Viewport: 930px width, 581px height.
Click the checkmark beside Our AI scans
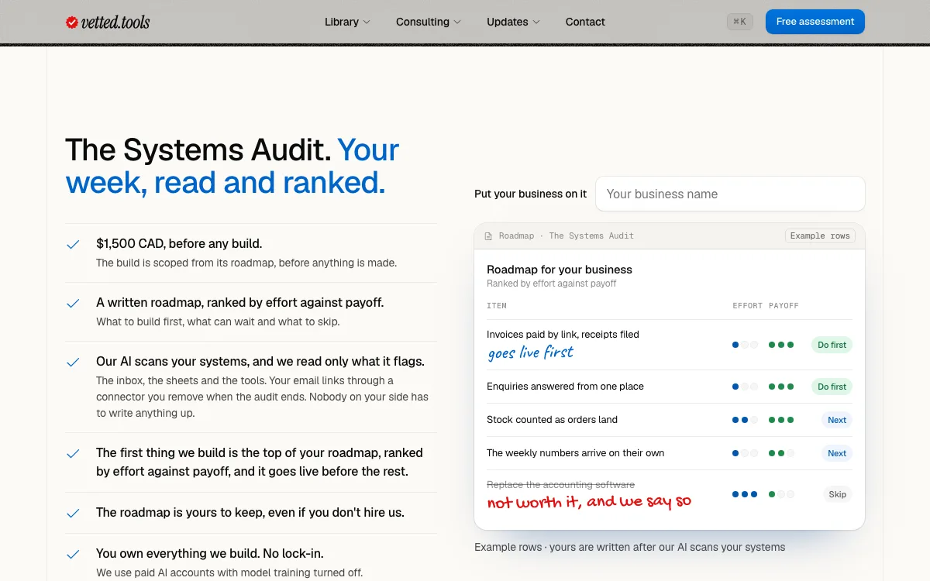tap(73, 362)
